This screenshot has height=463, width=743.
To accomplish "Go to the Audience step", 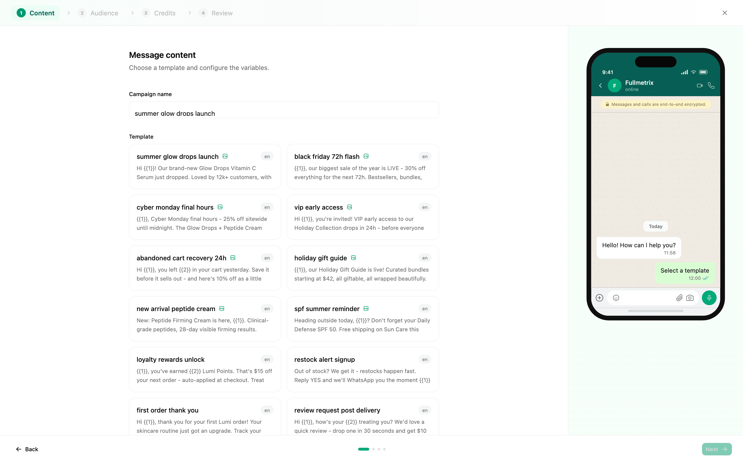I will point(98,13).
